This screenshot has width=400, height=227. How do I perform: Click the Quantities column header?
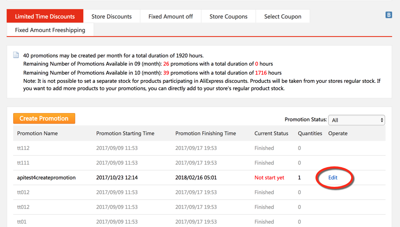click(x=310, y=133)
